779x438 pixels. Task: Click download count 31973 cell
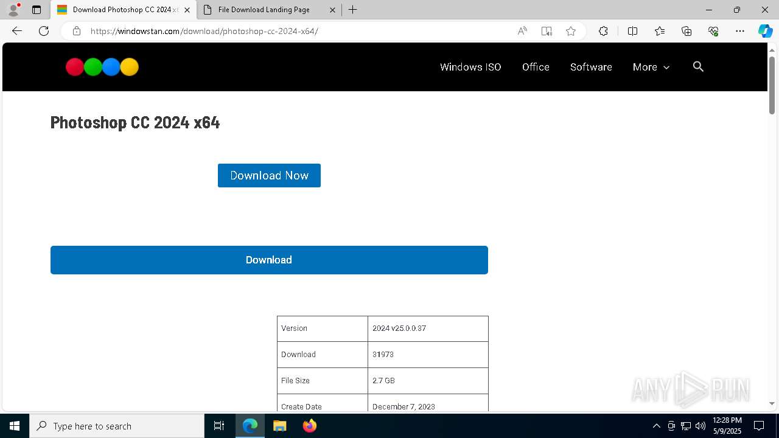(428, 355)
